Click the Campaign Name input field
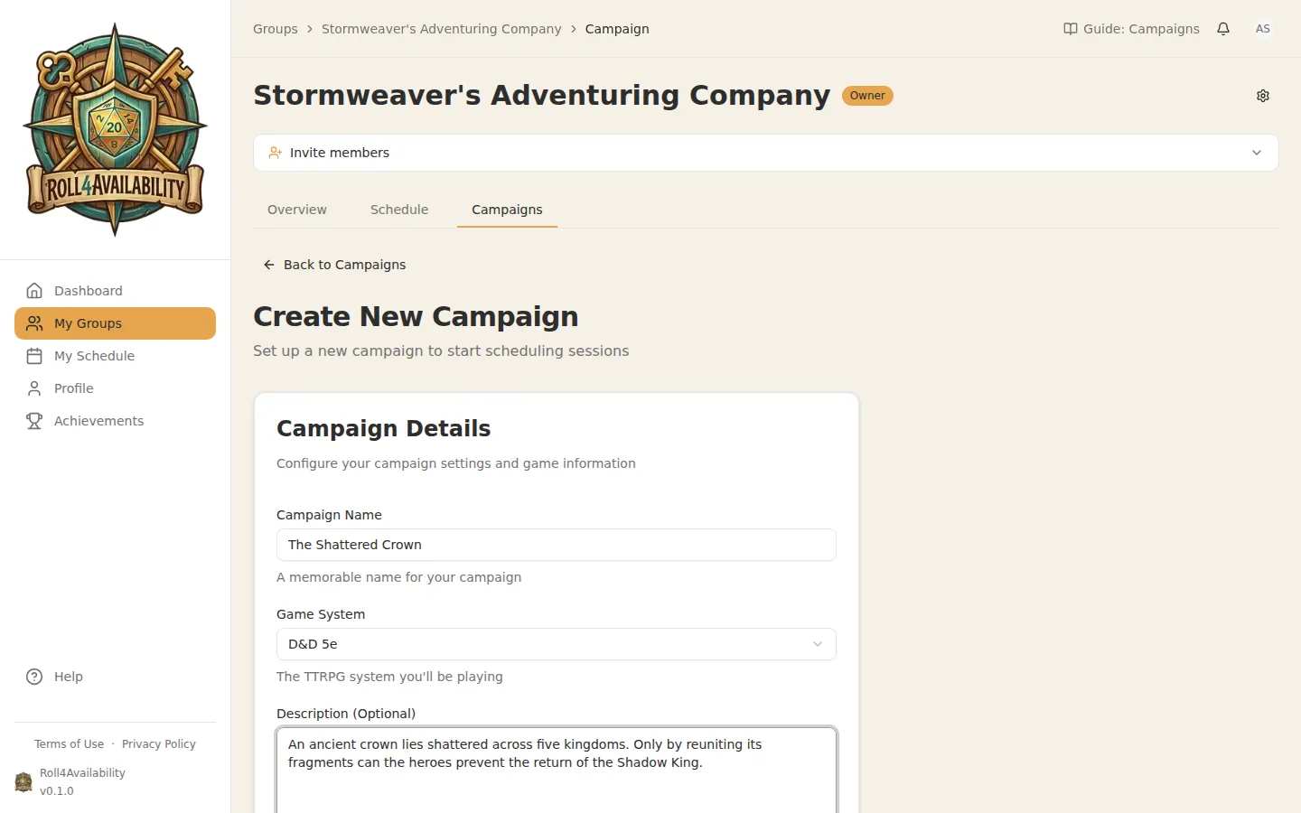 (556, 545)
